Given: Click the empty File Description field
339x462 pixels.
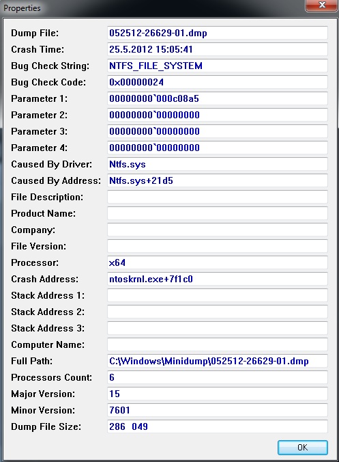Looking at the screenshot, I should pos(218,197).
